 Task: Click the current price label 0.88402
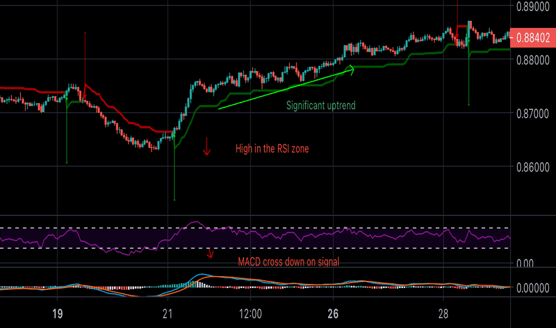tap(533, 38)
